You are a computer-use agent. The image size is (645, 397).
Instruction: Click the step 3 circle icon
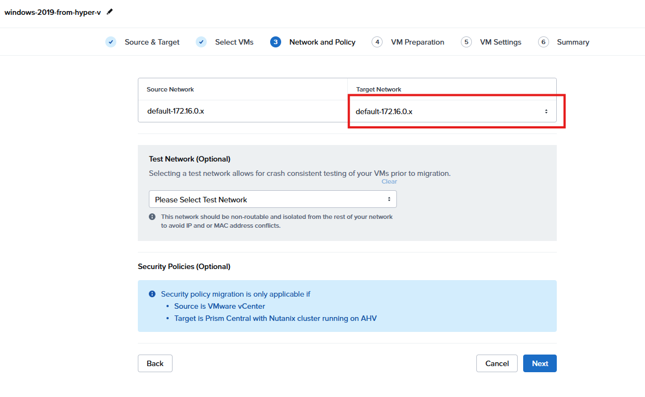[x=276, y=42]
